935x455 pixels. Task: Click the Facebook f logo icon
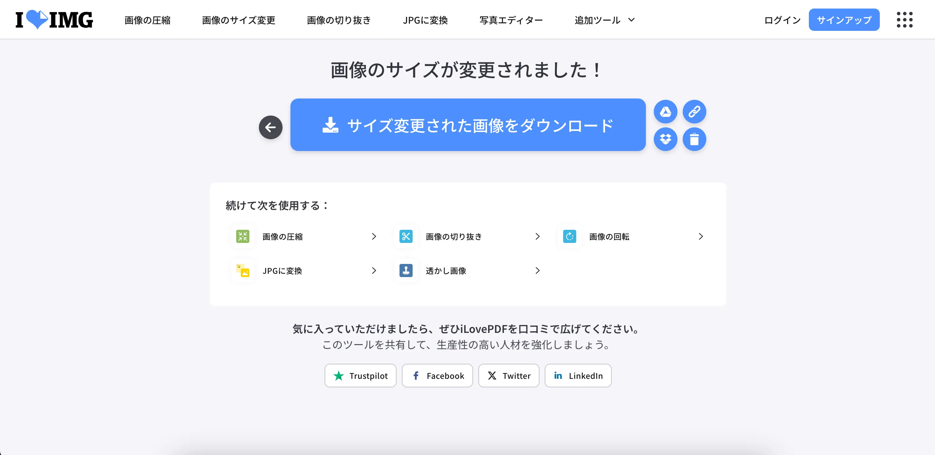pos(416,376)
